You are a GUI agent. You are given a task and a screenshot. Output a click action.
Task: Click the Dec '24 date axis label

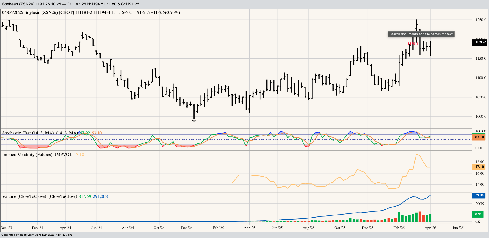pos(187,228)
